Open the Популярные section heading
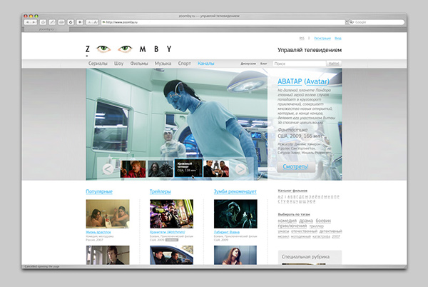The height and width of the screenshot is (287, 428). [99, 191]
